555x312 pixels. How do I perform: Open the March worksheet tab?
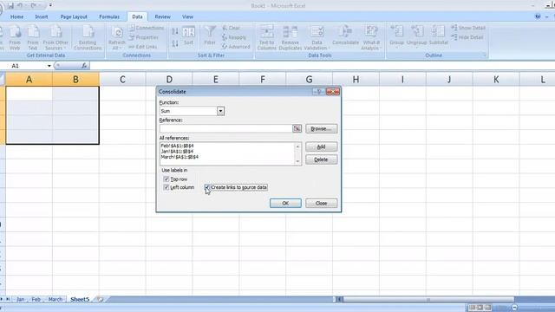click(x=55, y=299)
